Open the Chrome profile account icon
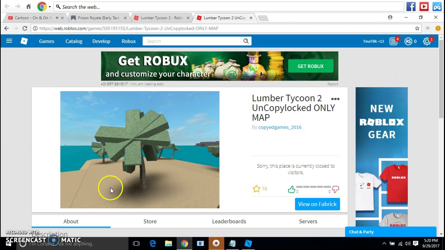Screen dimensions: 445x250 (390, 17)
